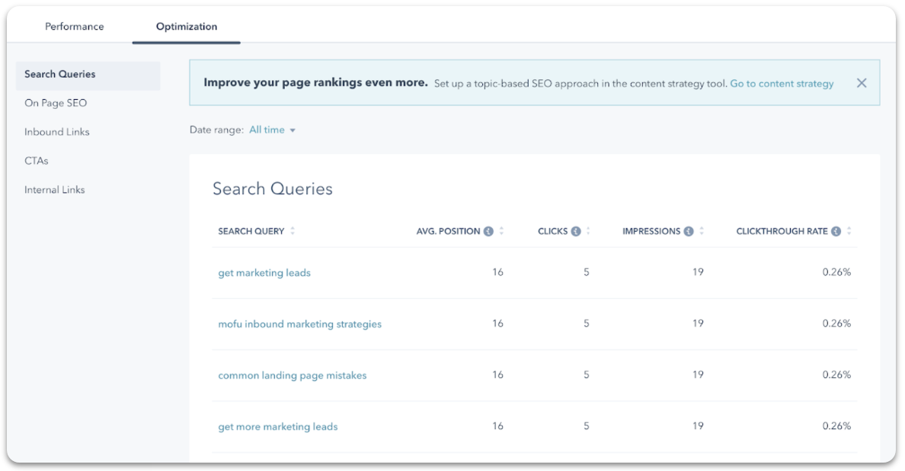The height and width of the screenshot is (471, 905).
Task: Open Go to content strategy link
Action: pos(782,84)
